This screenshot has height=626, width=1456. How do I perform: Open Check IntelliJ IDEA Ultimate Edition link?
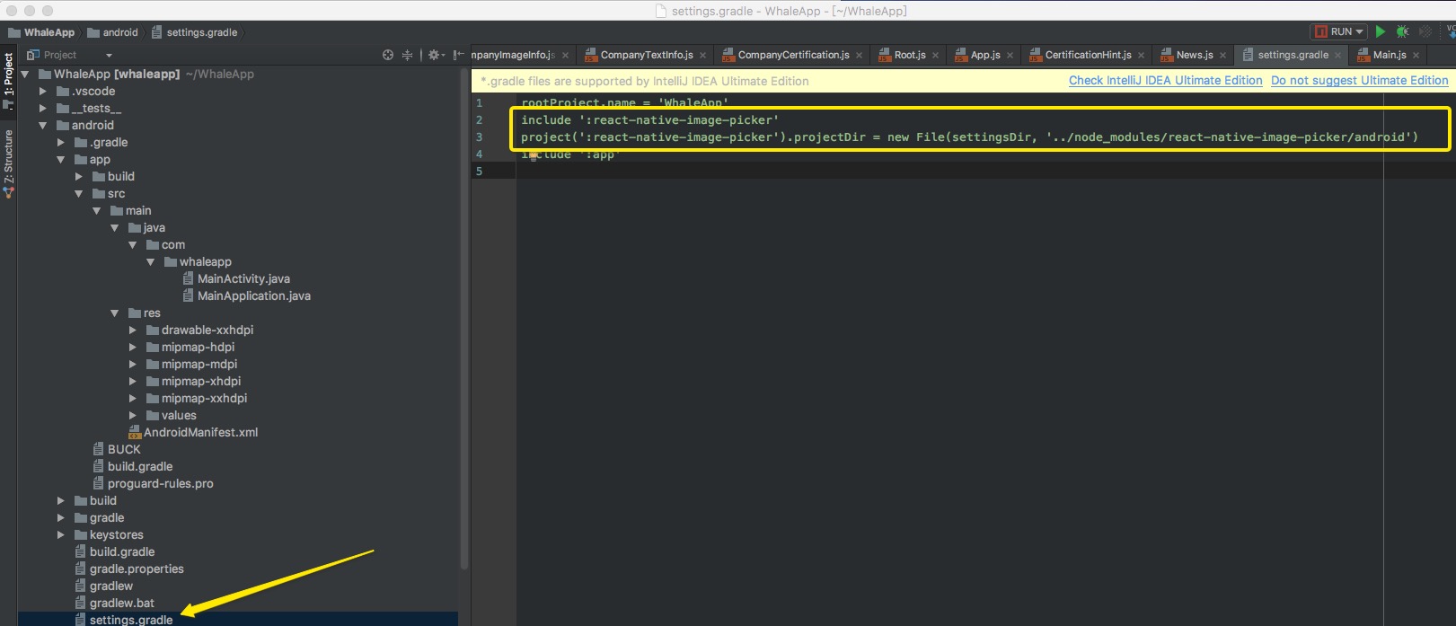(x=1165, y=81)
